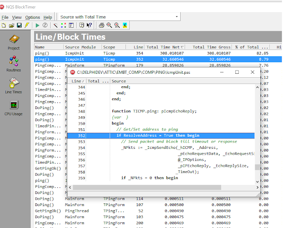Click the help topic question mark icon

point(82,25)
